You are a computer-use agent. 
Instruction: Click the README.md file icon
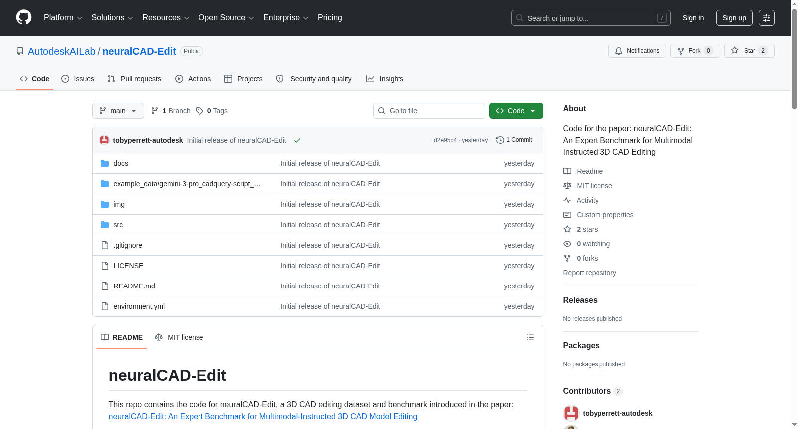(x=105, y=286)
